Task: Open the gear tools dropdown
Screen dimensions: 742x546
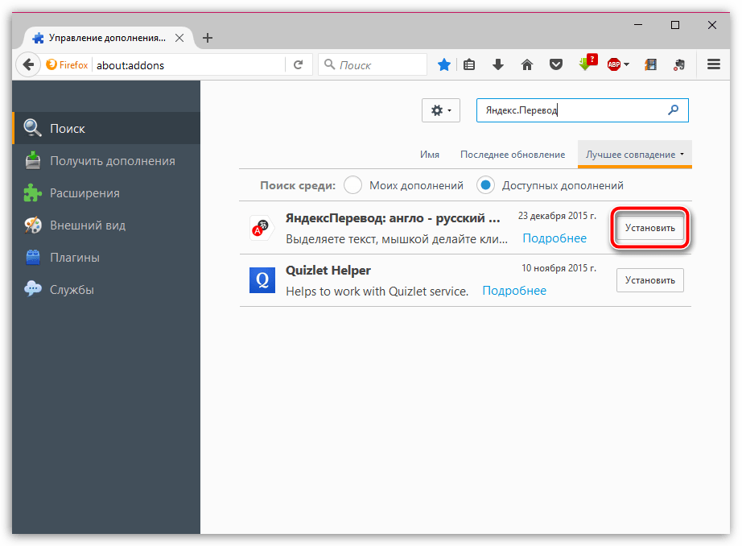Action: coord(441,110)
